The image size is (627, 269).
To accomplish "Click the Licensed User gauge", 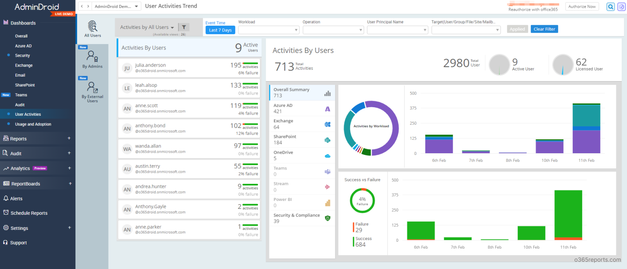I will (563, 64).
